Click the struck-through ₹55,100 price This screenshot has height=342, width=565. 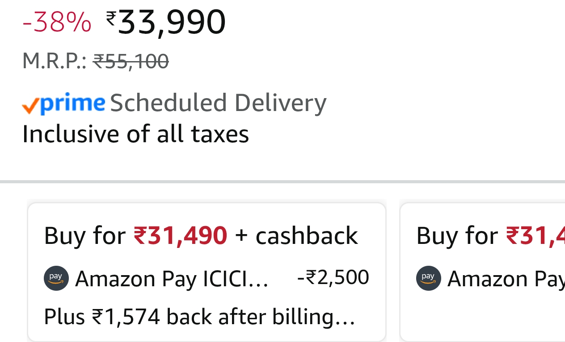point(131,61)
